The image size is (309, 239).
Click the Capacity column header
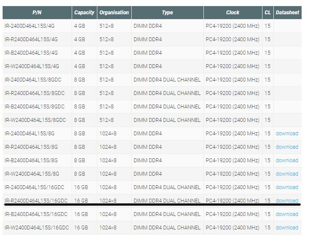click(84, 13)
